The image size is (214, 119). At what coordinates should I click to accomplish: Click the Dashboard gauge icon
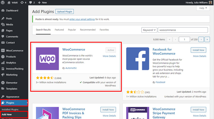pos(3,10)
